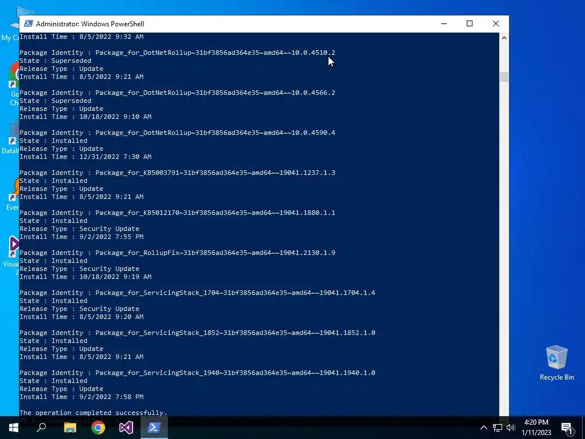The image size is (585, 439).
Task: Click the scrollbar up arrow in PowerShell
Action: coord(504,38)
